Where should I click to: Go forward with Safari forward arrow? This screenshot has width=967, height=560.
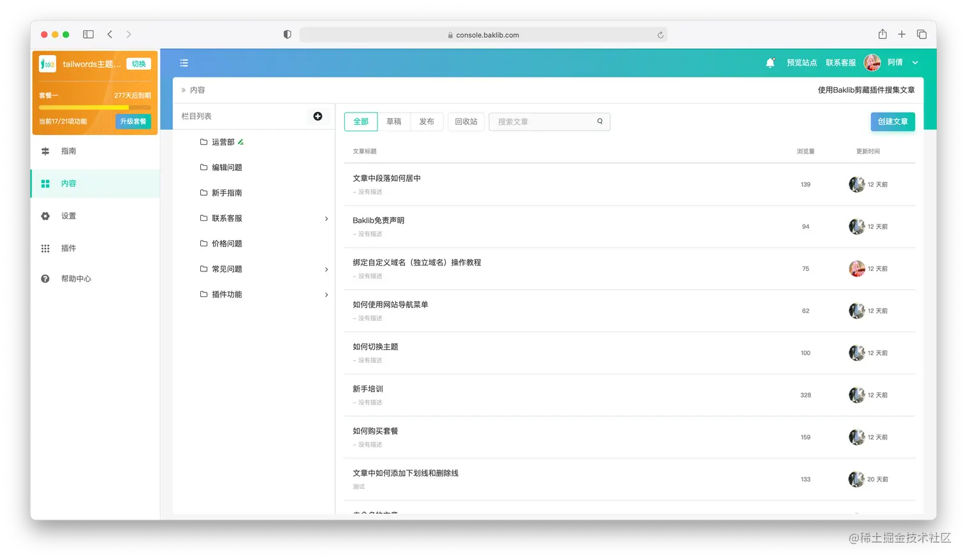pyautogui.click(x=129, y=35)
